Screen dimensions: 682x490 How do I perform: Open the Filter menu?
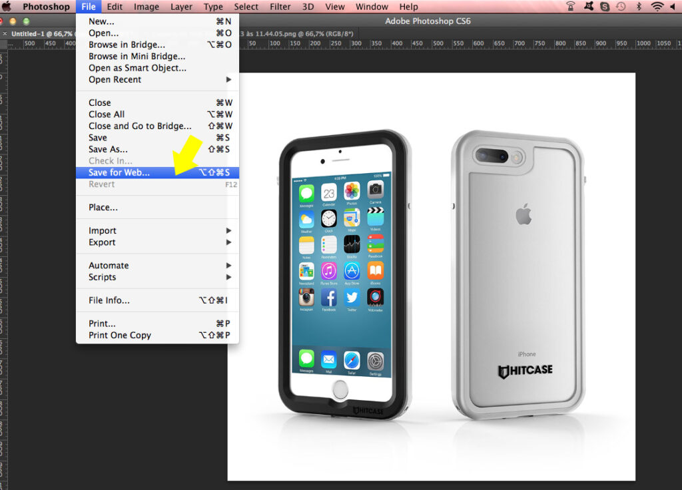pyautogui.click(x=280, y=7)
